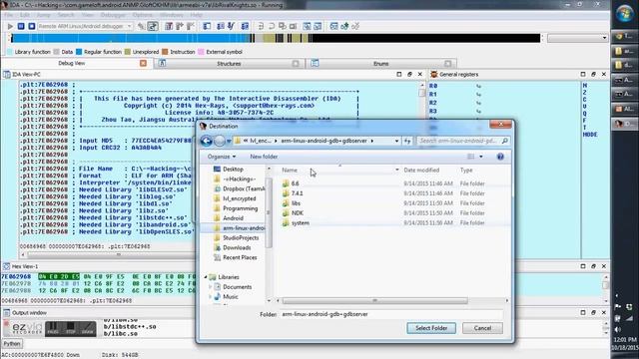This screenshot has width=639, height=359.
Task: Click the Hex View-1 panel icon
Action: pyautogui.click(x=7, y=266)
